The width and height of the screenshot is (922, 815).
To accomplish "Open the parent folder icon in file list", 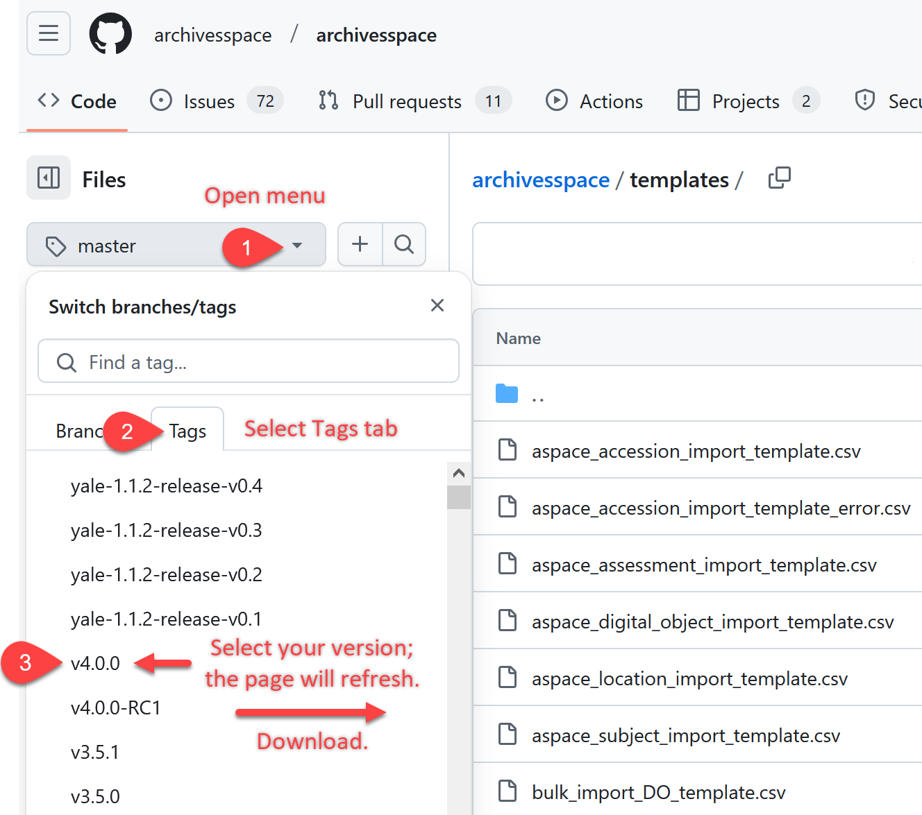I will [x=507, y=393].
